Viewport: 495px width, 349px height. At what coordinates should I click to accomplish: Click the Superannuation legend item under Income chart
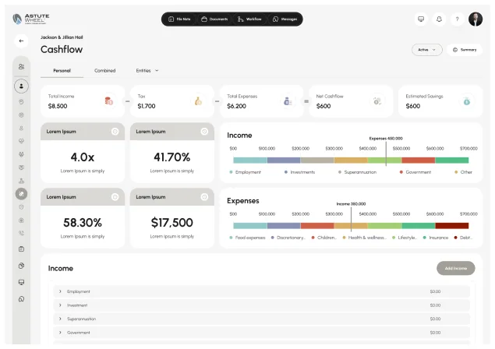click(x=357, y=172)
